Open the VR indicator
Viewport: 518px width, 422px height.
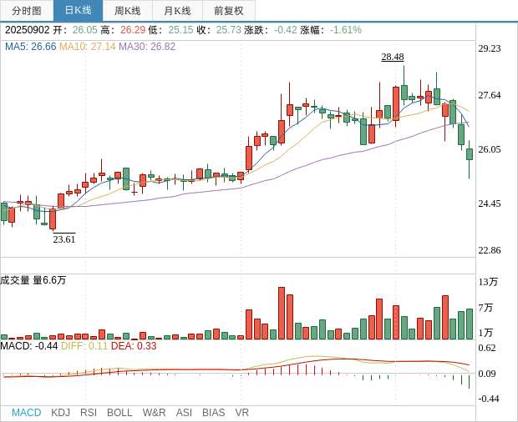tap(241, 413)
